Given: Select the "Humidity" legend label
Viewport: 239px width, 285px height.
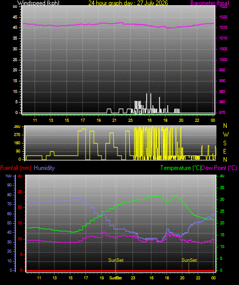Looking at the screenshot, I should pos(44,168).
